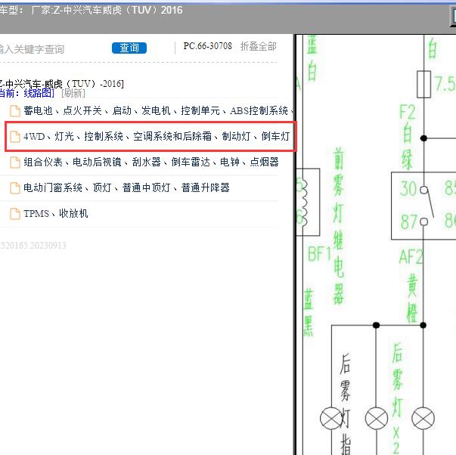
Task: Click the F2 fuse label in the diagram
Action: point(408,112)
